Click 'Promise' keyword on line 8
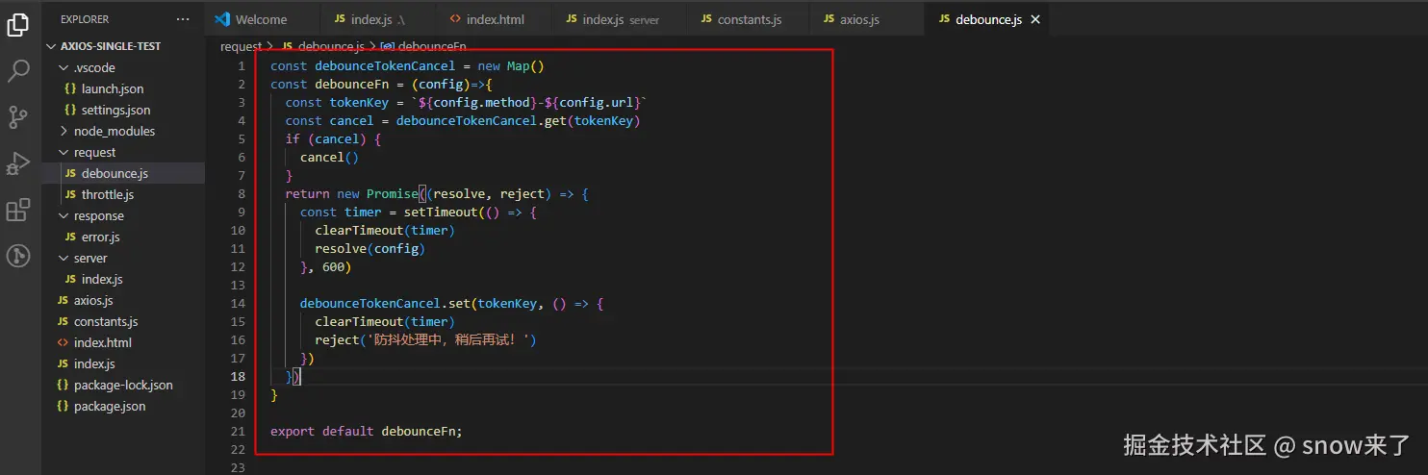This screenshot has width=1428, height=475. point(393,193)
